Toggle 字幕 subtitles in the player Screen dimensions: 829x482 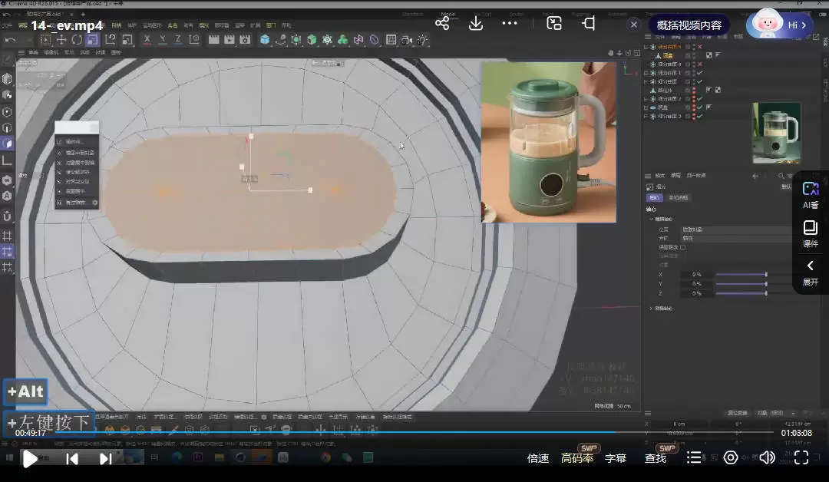point(616,458)
